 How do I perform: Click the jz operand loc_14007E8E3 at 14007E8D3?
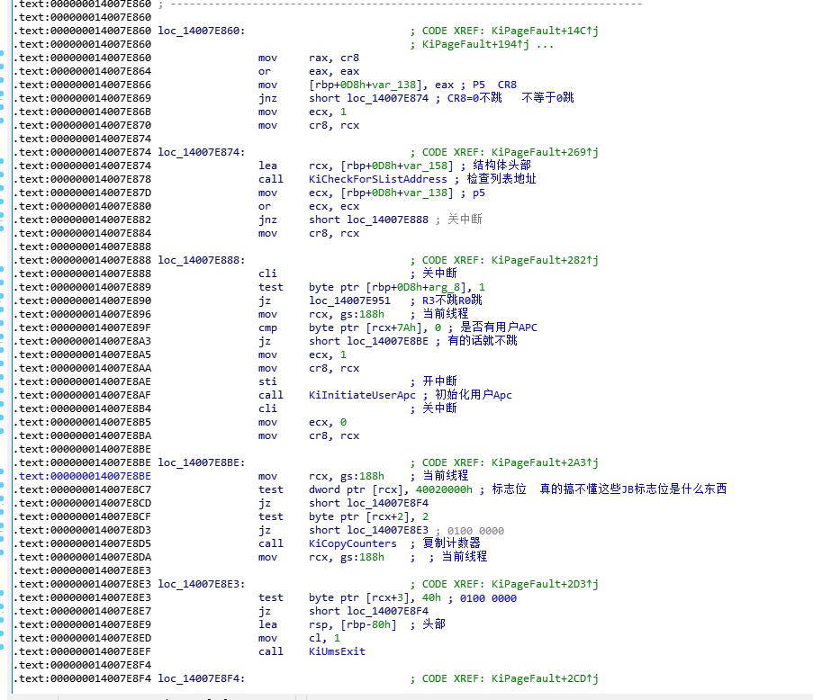[x=387, y=530]
